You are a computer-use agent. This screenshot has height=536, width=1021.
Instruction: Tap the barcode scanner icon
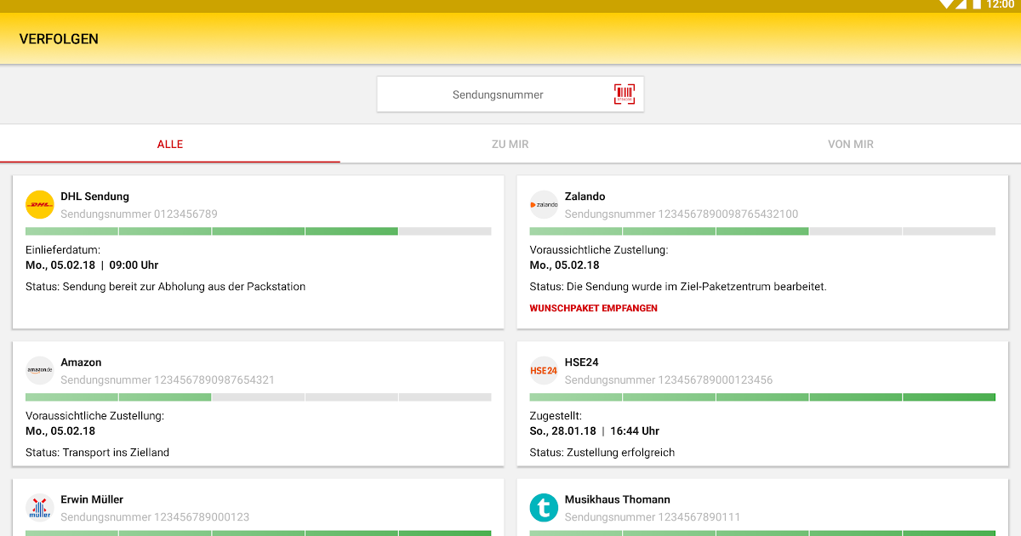pos(625,94)
